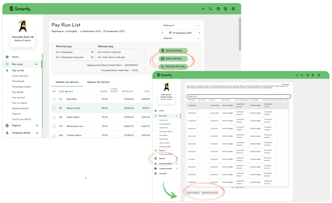Open the PayGroup A dropdown
The width and height of the screenshot is (332, 203).
pos(181,25)
